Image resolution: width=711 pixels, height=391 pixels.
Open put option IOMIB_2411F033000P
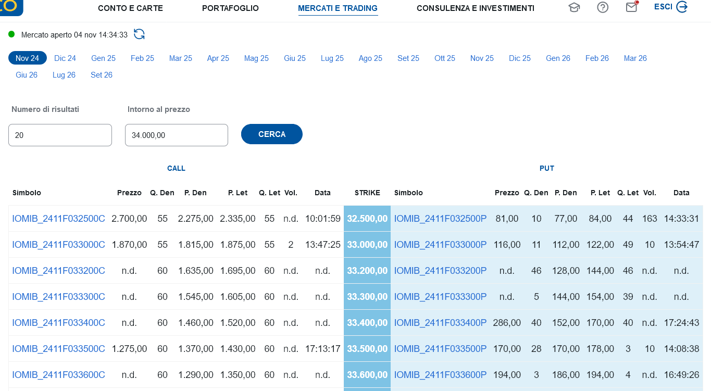point(441,245)
